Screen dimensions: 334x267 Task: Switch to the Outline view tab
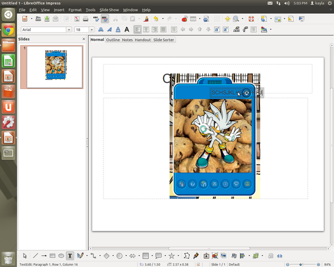click(113, 40)
